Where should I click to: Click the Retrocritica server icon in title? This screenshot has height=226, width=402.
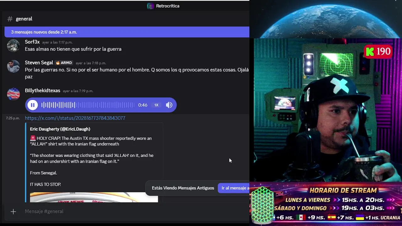click(150, 6)
